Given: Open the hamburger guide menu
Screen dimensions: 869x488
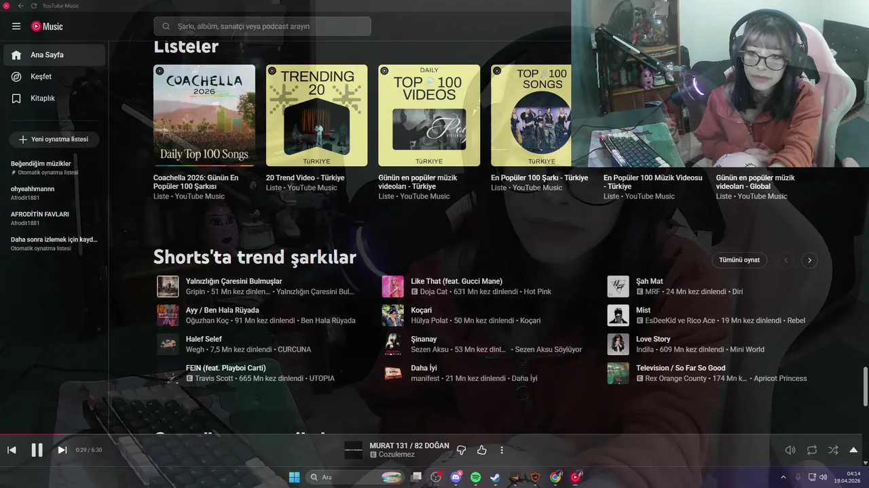Looking at the screenshot, I should [16, 26].
